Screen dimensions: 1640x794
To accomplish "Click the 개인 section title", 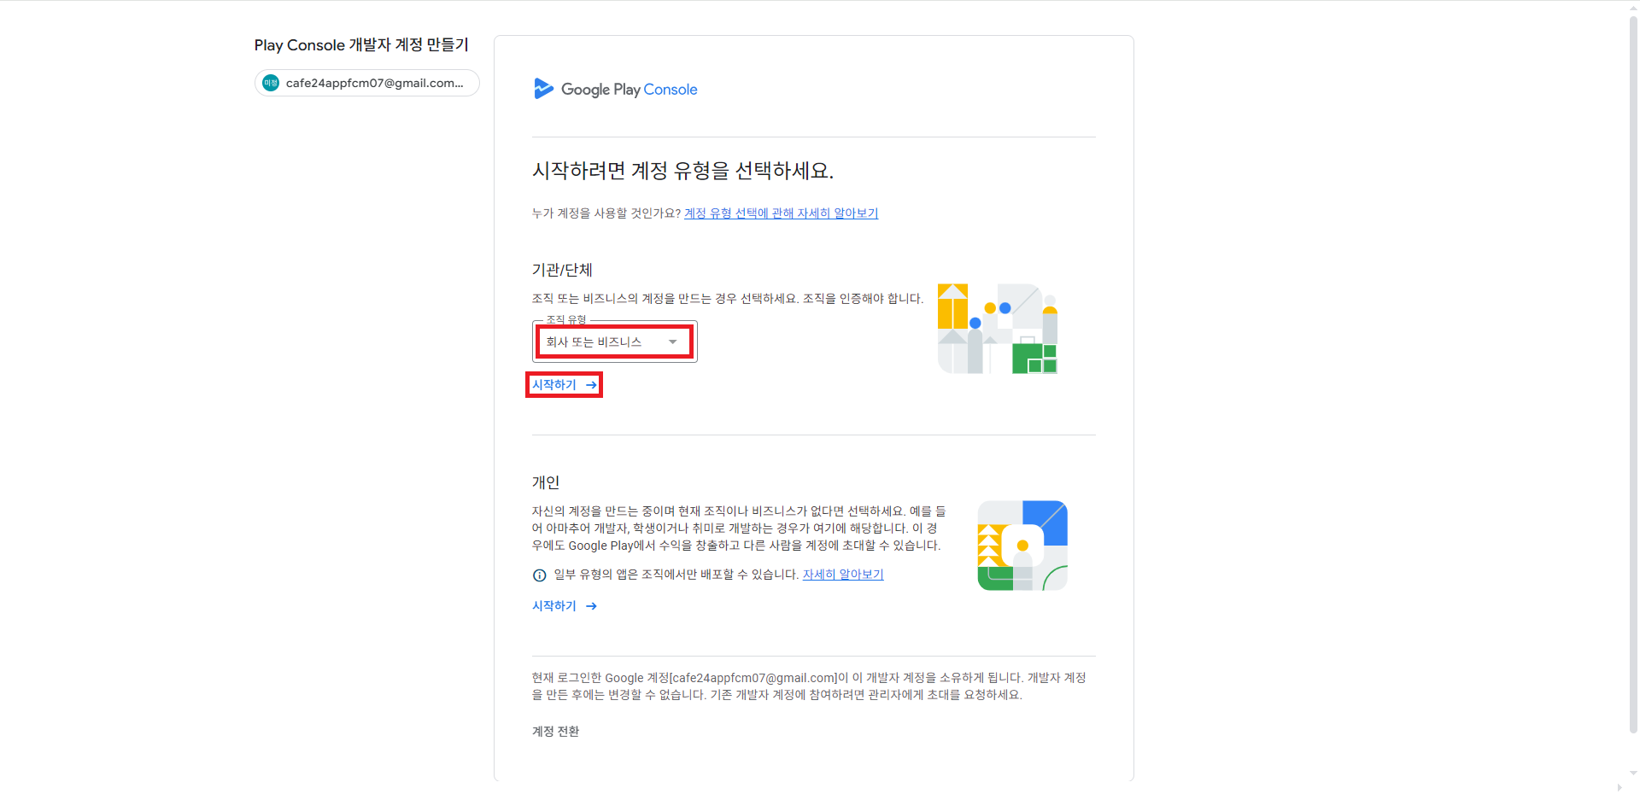I will (546, 482).
